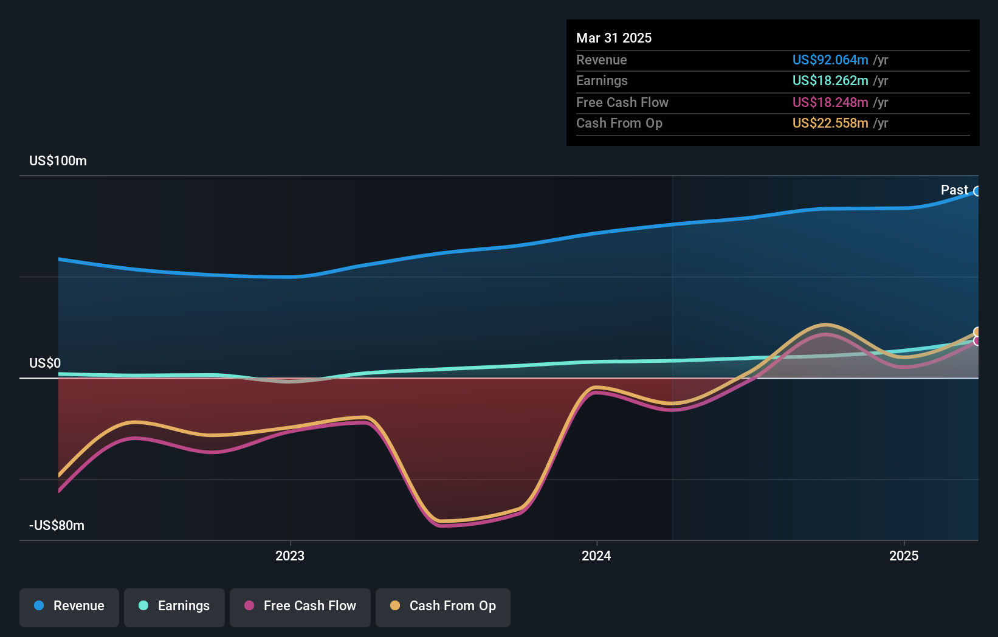Click the pink Free Cash Flow endpoint marker
998x637 pixels.
coord(977,341)
